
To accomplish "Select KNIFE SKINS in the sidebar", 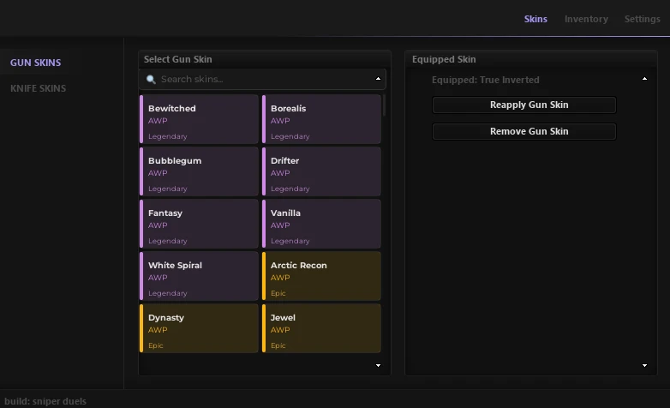I will (38, 88).
